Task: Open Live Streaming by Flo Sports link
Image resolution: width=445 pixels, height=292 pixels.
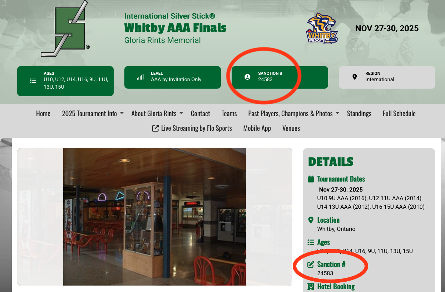Action: pyautogui.click(x=192, y=128)
